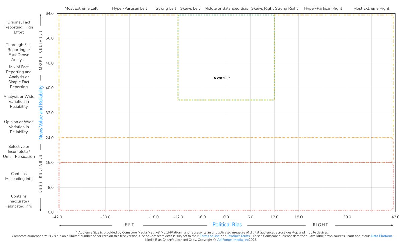The width and height of the screenshot is (402, 242).
Task: Click the RIGHT direction label below the chart
Action: tap(321, 225)
